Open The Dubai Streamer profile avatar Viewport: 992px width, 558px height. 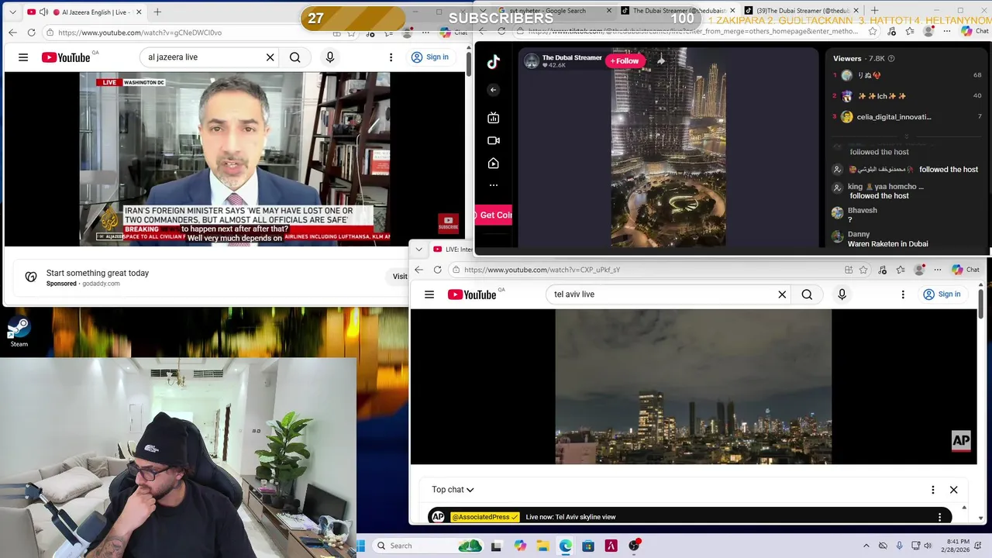(x=532, y=61)
